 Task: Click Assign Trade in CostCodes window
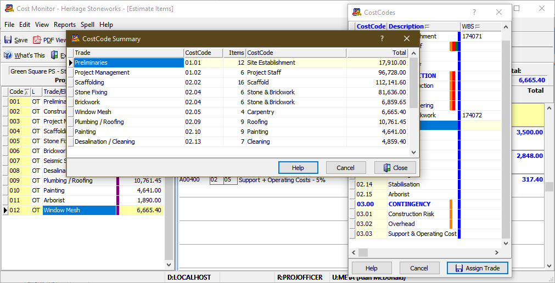478,268
